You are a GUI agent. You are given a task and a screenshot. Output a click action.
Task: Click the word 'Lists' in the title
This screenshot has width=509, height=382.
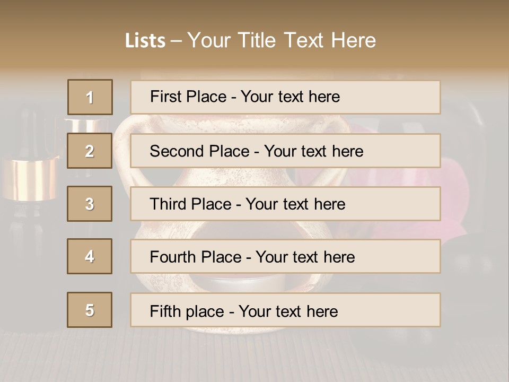[145, 41]
